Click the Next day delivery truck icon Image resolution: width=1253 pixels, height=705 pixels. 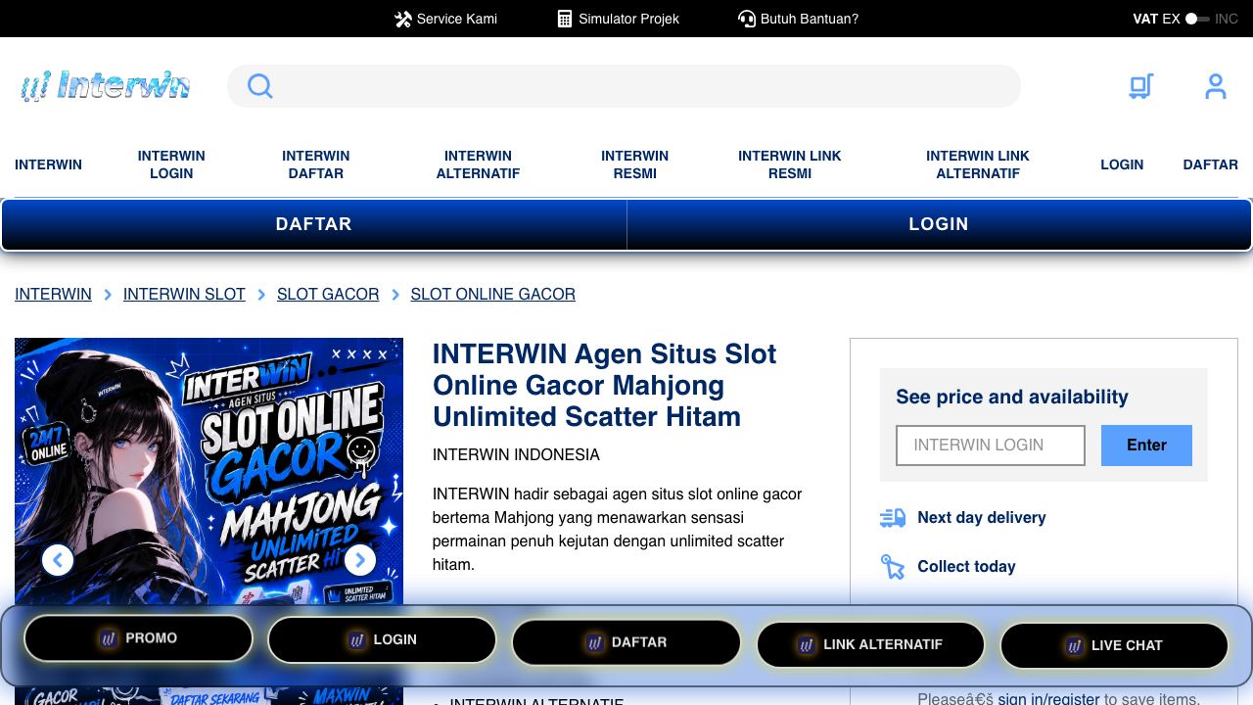click(x=892, y=518)
